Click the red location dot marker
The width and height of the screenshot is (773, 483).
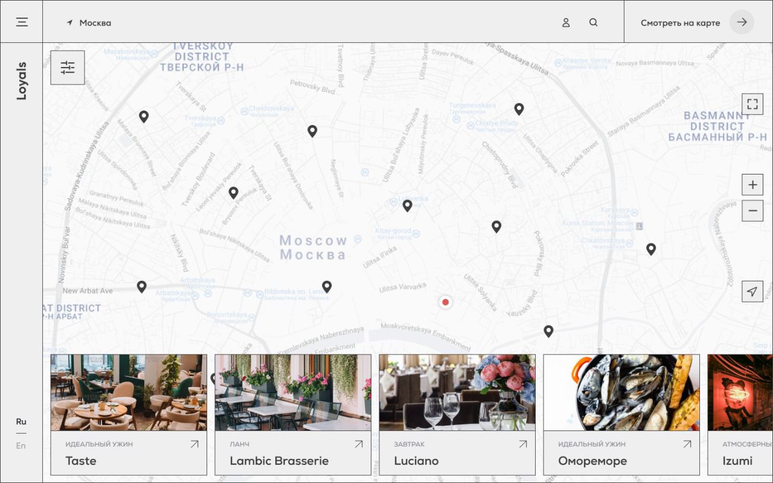446,302
